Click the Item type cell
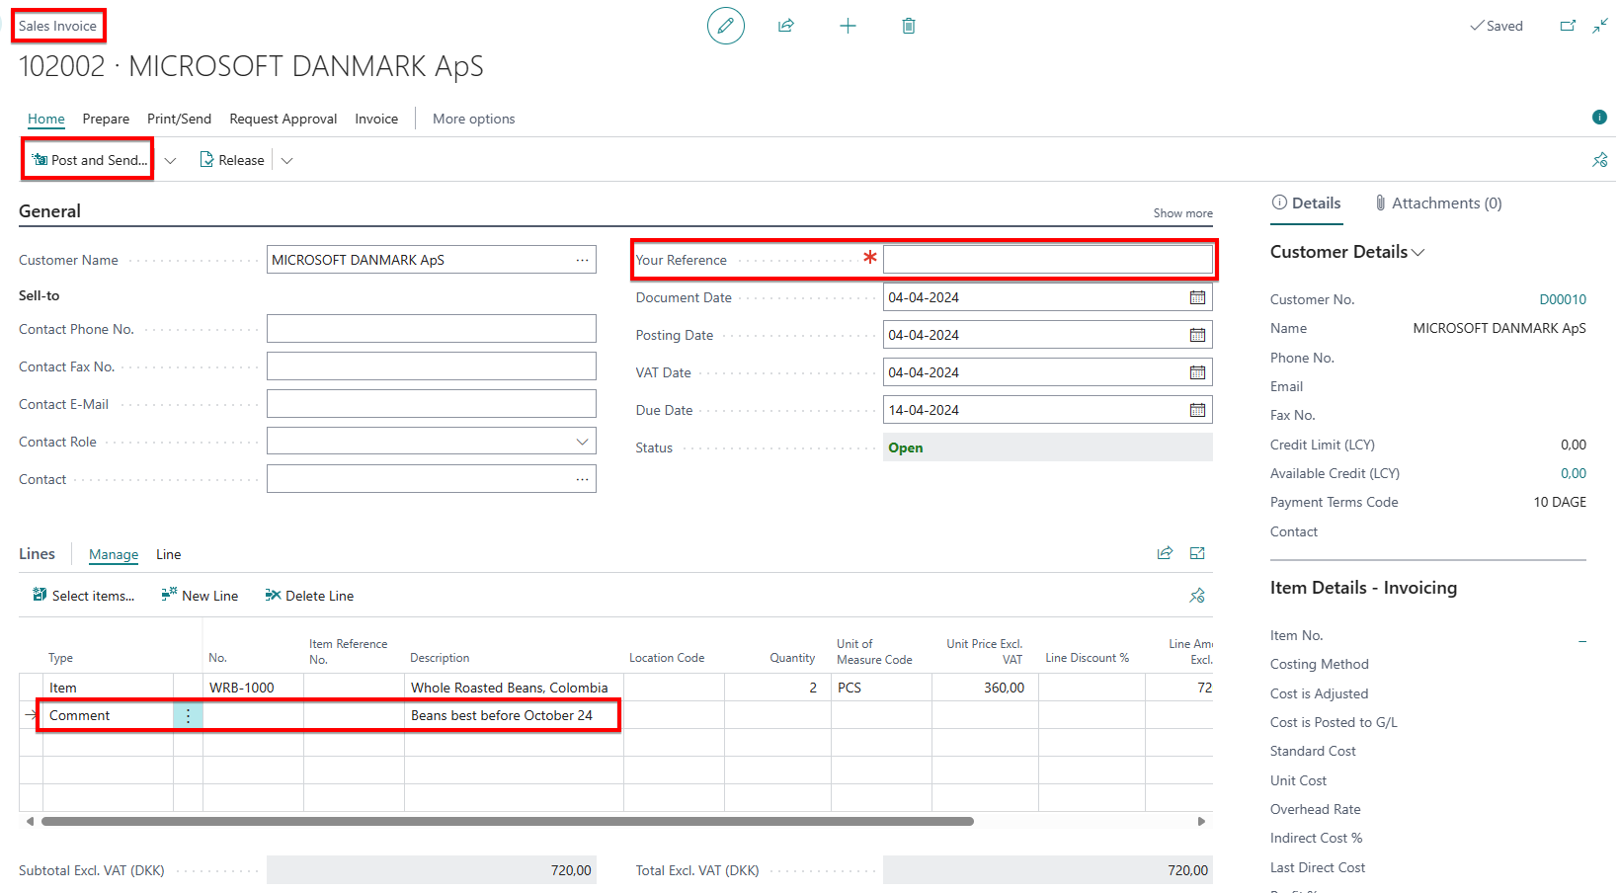Viewport: 1619px width, 893px height. click(x=109, y=688)
